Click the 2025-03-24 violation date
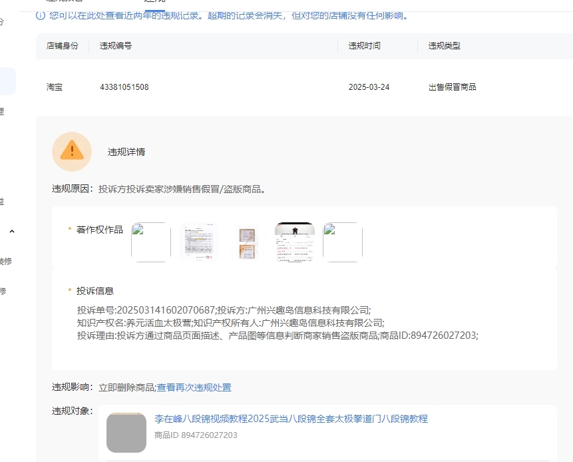This screenshot has height=462, width=573. point(369,87)
